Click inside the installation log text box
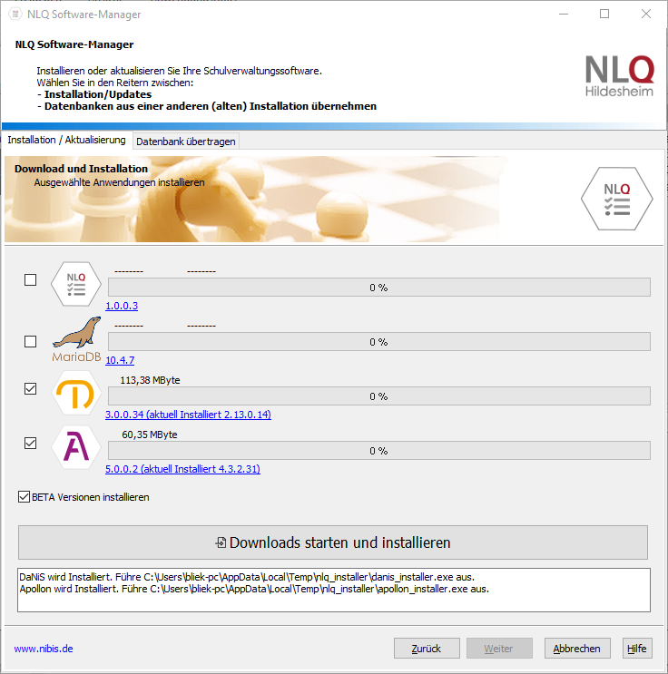This screenshot has height=674, width=668. pyautogui.click(x=334, y=591)
